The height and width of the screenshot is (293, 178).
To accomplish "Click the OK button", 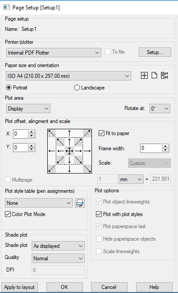I will point(65,287).
